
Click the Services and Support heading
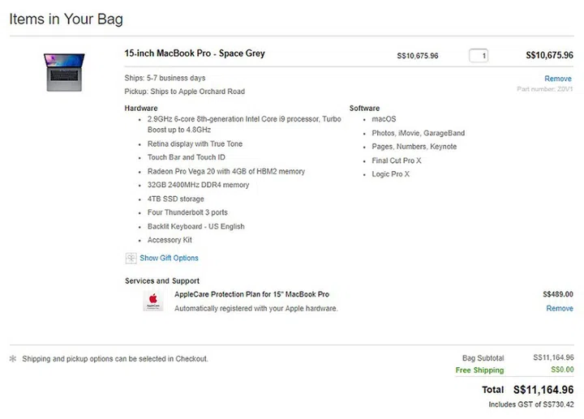click(162, 280)
